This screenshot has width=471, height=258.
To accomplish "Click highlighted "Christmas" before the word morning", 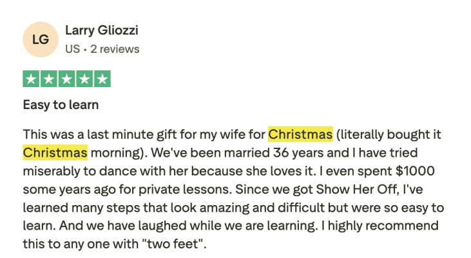I will [55, 153].
